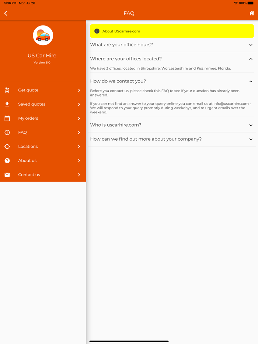
Task: Click the battery indicator in status bar
Action: point(251,3)
